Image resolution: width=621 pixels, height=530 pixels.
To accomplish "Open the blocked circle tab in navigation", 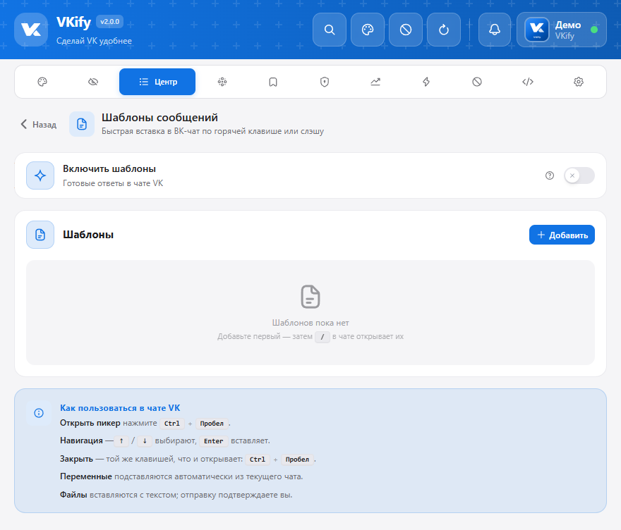I will coord(477,82).
